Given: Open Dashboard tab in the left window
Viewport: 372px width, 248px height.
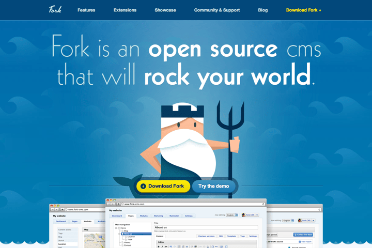Looking at the screenshot, I should point(61,222).
